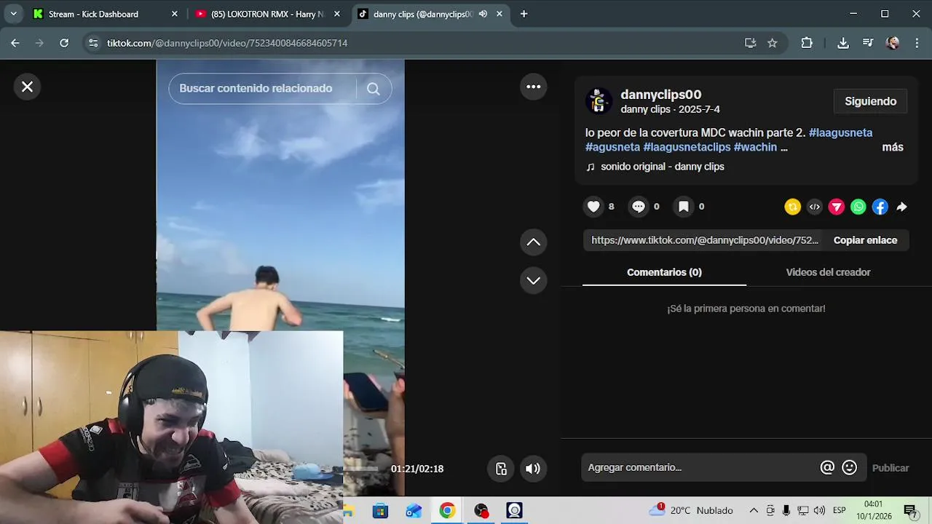This screenshot has height=524, width=932.
Task: Go to the previous video with up chevron
Action: [534, 242]
